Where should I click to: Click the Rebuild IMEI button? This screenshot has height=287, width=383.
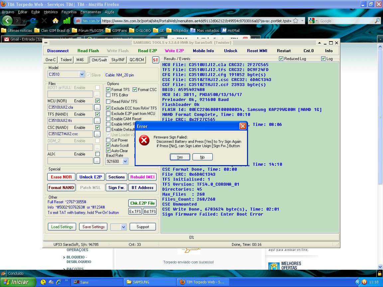pos(142,177)
